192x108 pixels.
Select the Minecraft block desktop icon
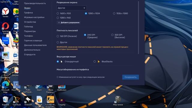pyautogui.click(x=5, y=56)
